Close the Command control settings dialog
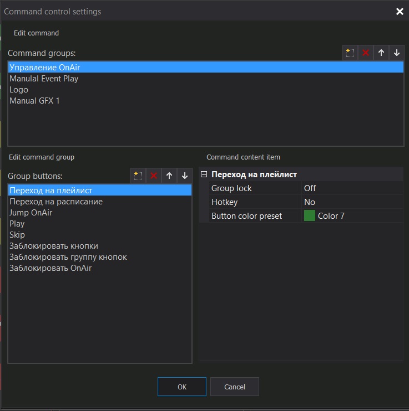The image size is (409, 411). tap(400, 11)
